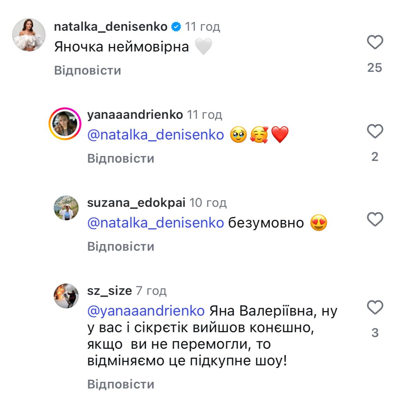
Task: Click the like count 25 on the top comment
Action: click(374, 67)
